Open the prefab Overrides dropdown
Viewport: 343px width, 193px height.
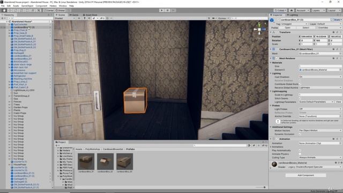[x=329, y=28]
